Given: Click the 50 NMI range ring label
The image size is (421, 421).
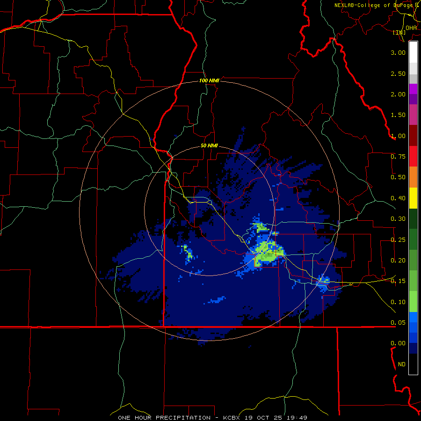Looking at the screenshot, I should point(209,146).
